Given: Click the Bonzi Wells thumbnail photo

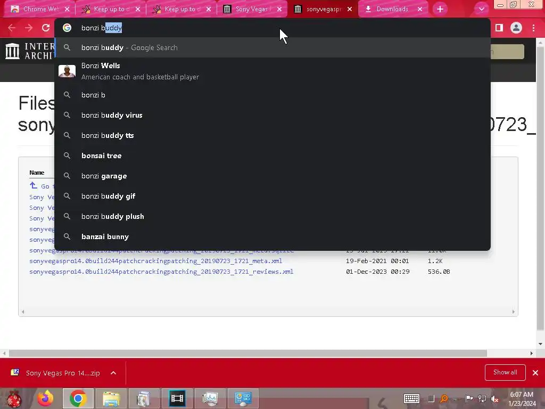Looking at the screenshot, I should 67,71.
